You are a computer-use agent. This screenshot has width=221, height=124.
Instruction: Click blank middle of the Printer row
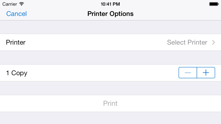tap(96, 42)
